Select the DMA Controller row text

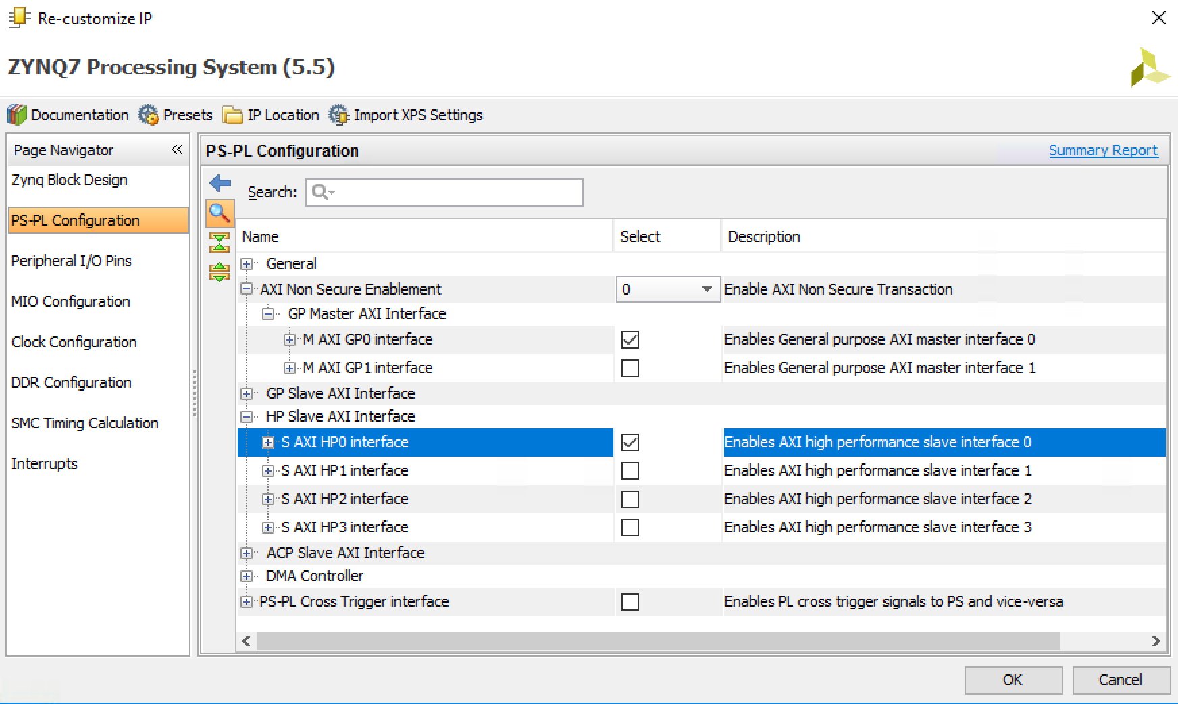[x=315, y=576]
